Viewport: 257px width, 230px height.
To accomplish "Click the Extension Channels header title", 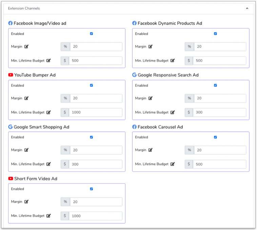I will point(24,8).
